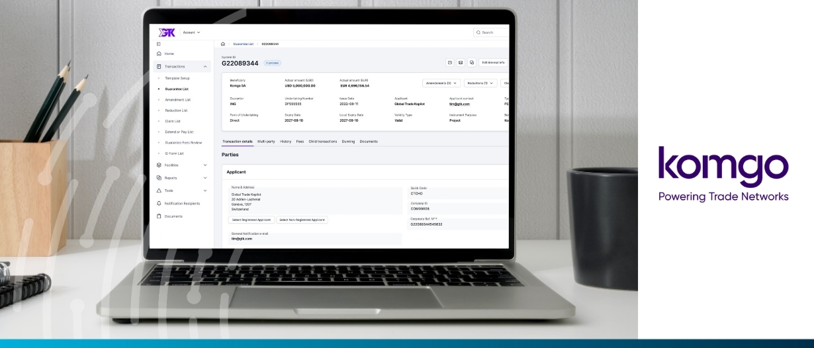Viewport: 814px width, 348px height.
Task: Switch to Fees tab
Action: pos(300,141)
